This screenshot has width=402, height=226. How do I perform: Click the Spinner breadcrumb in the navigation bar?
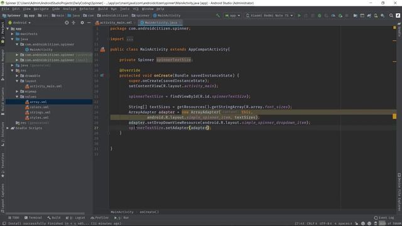(x=11, y=16)
